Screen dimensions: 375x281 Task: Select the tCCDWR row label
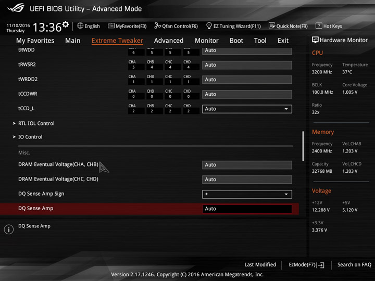28,94
